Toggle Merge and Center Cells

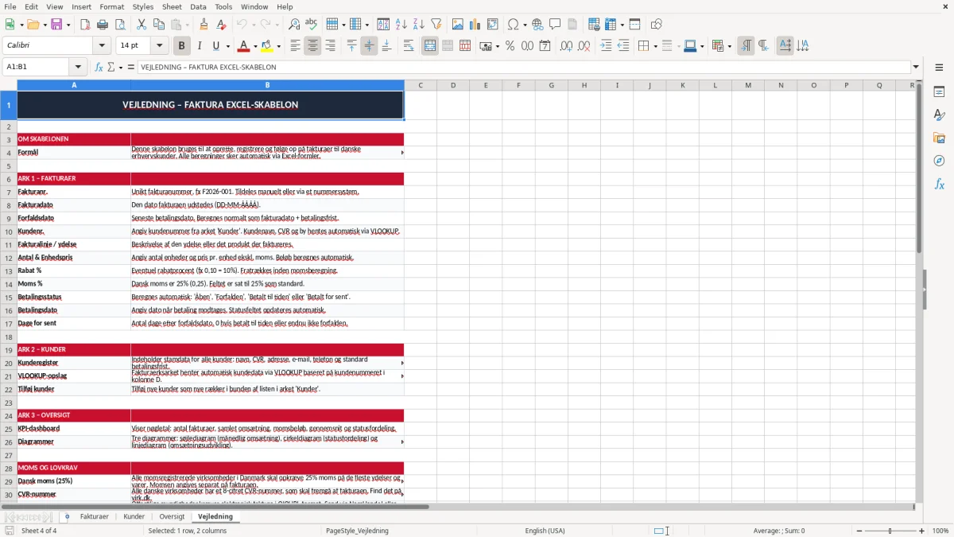point(429,46)
